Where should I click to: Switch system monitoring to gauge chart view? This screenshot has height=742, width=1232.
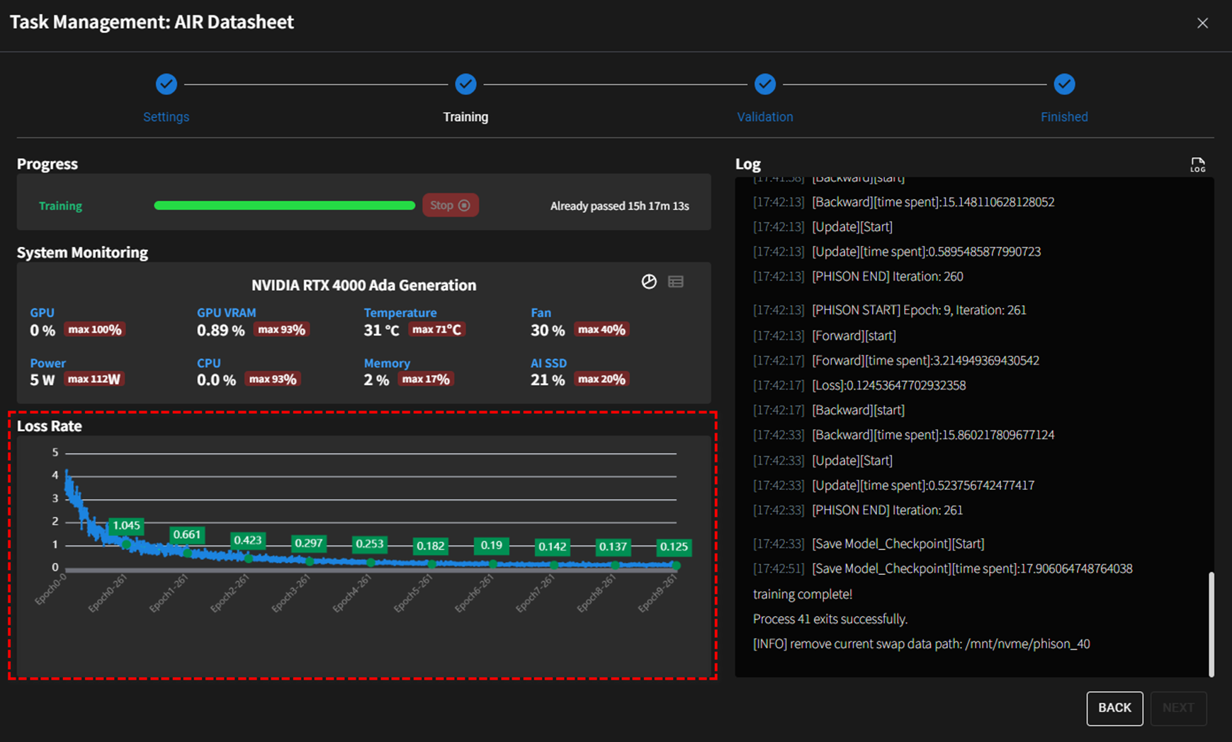[x=649, y=282]
